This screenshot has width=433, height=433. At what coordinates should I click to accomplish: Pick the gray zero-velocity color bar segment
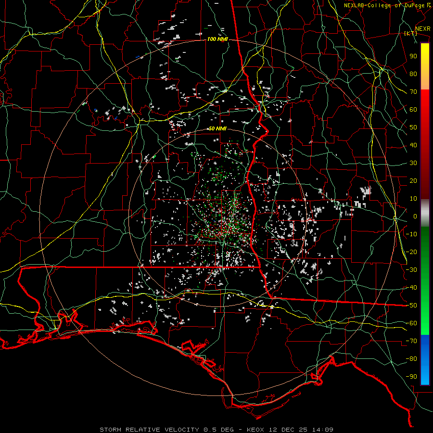[x=425, y=213]
